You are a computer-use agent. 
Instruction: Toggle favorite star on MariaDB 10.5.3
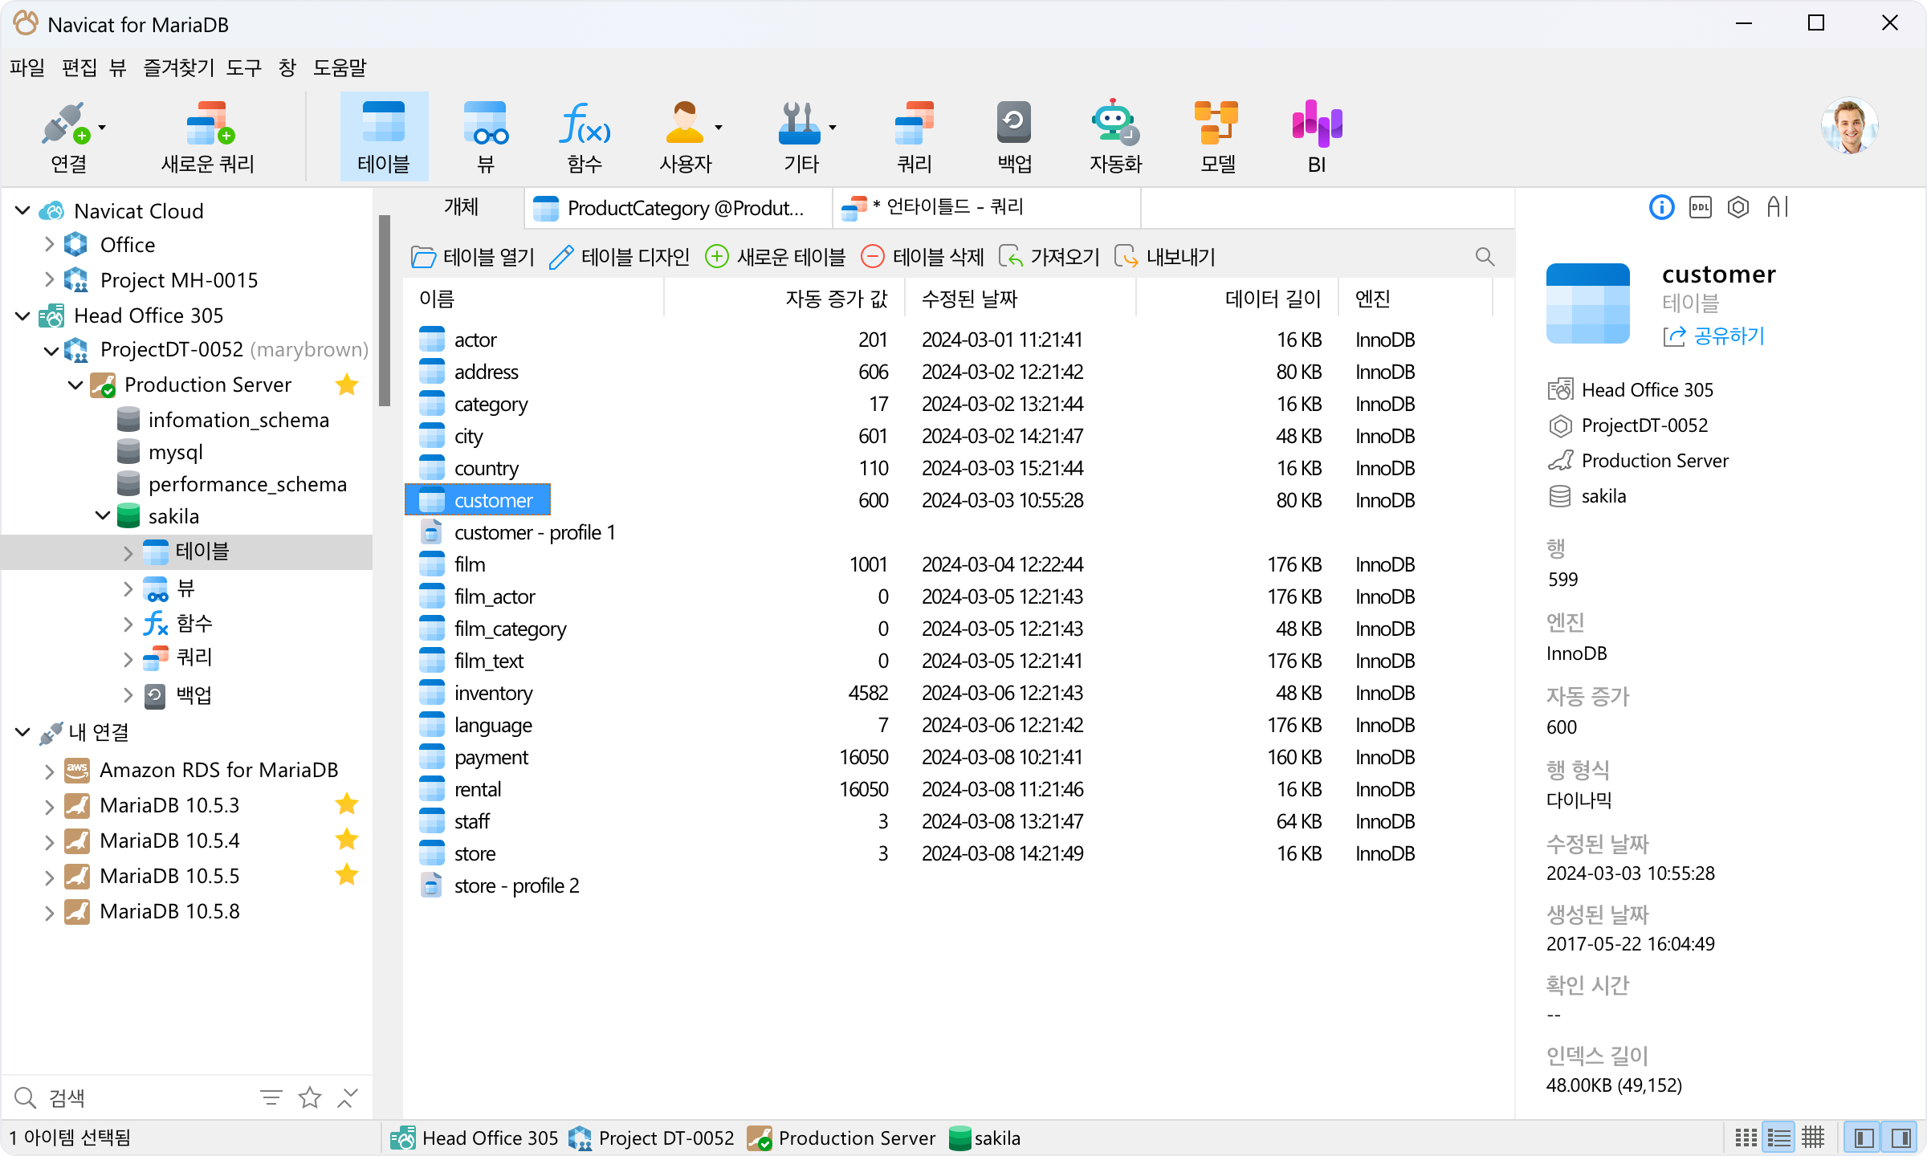pos(347,804)
